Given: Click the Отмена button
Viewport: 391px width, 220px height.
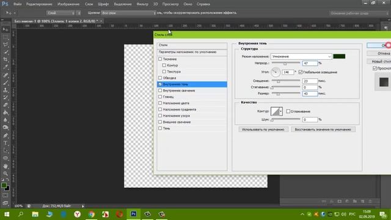Looking at the screenshot, I should click(379, 53).
